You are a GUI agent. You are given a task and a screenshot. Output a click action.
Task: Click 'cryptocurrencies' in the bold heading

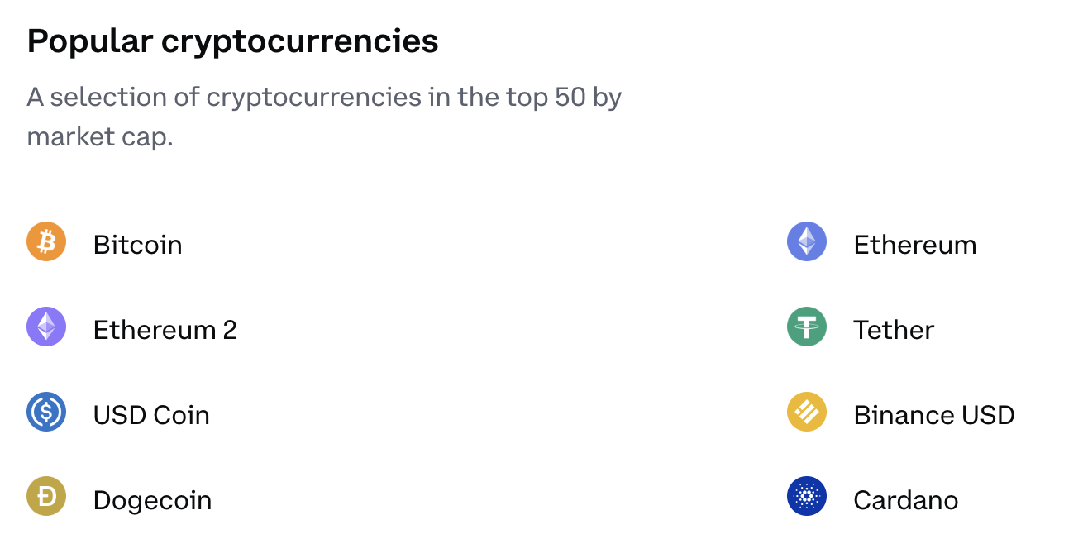[299, 41]
